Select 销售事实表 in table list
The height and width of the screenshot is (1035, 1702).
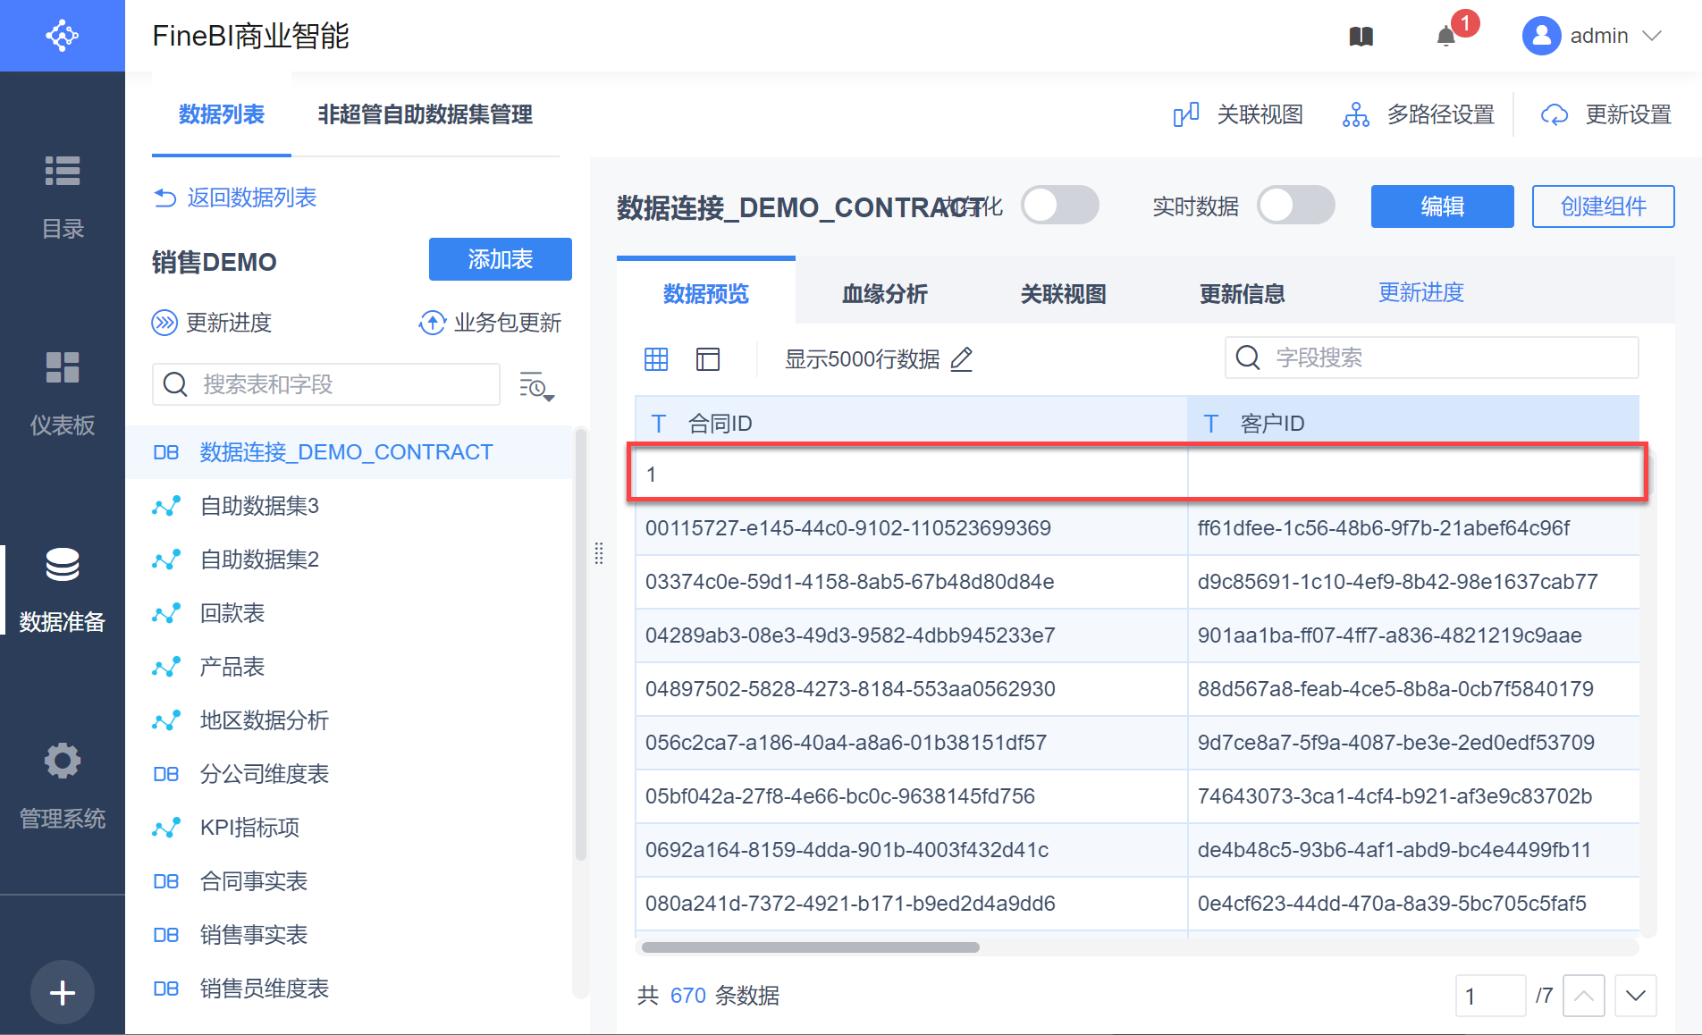click(349, 935)
